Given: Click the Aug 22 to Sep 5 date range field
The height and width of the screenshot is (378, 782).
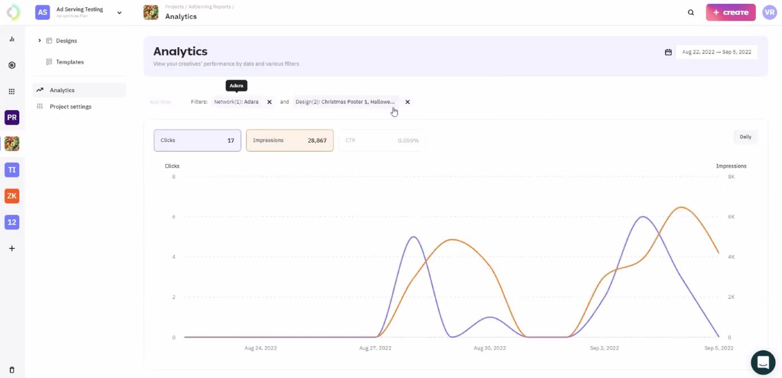Looking at the screenshot, I should pos(717,52).
